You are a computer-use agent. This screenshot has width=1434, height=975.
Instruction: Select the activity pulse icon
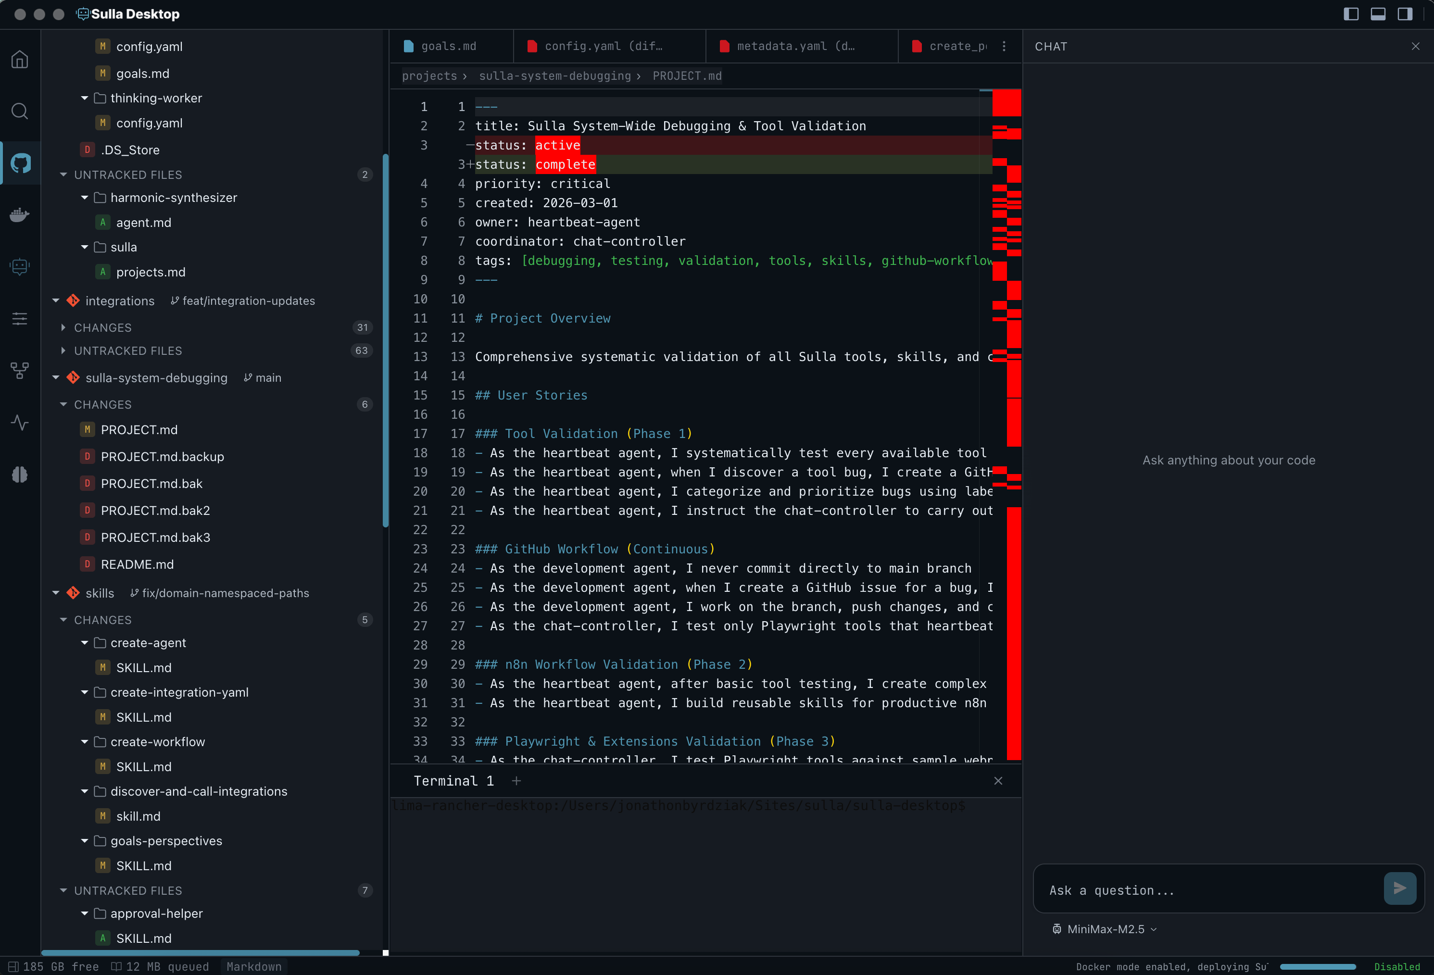20,423
